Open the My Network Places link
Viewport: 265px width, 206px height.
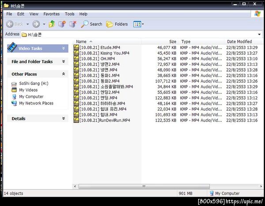click(x=36, y=103)
